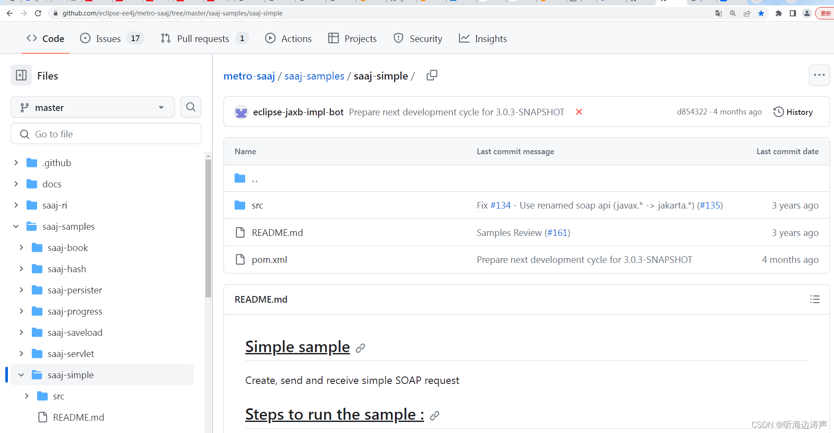The width and height of the screenshot is (834, 433).
Task: Click the forward navigation arrow
Action: 24,13
